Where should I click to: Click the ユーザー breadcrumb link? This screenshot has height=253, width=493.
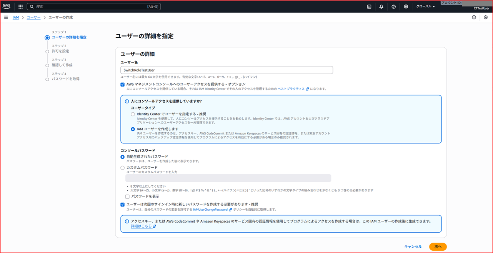coord(33,17)
